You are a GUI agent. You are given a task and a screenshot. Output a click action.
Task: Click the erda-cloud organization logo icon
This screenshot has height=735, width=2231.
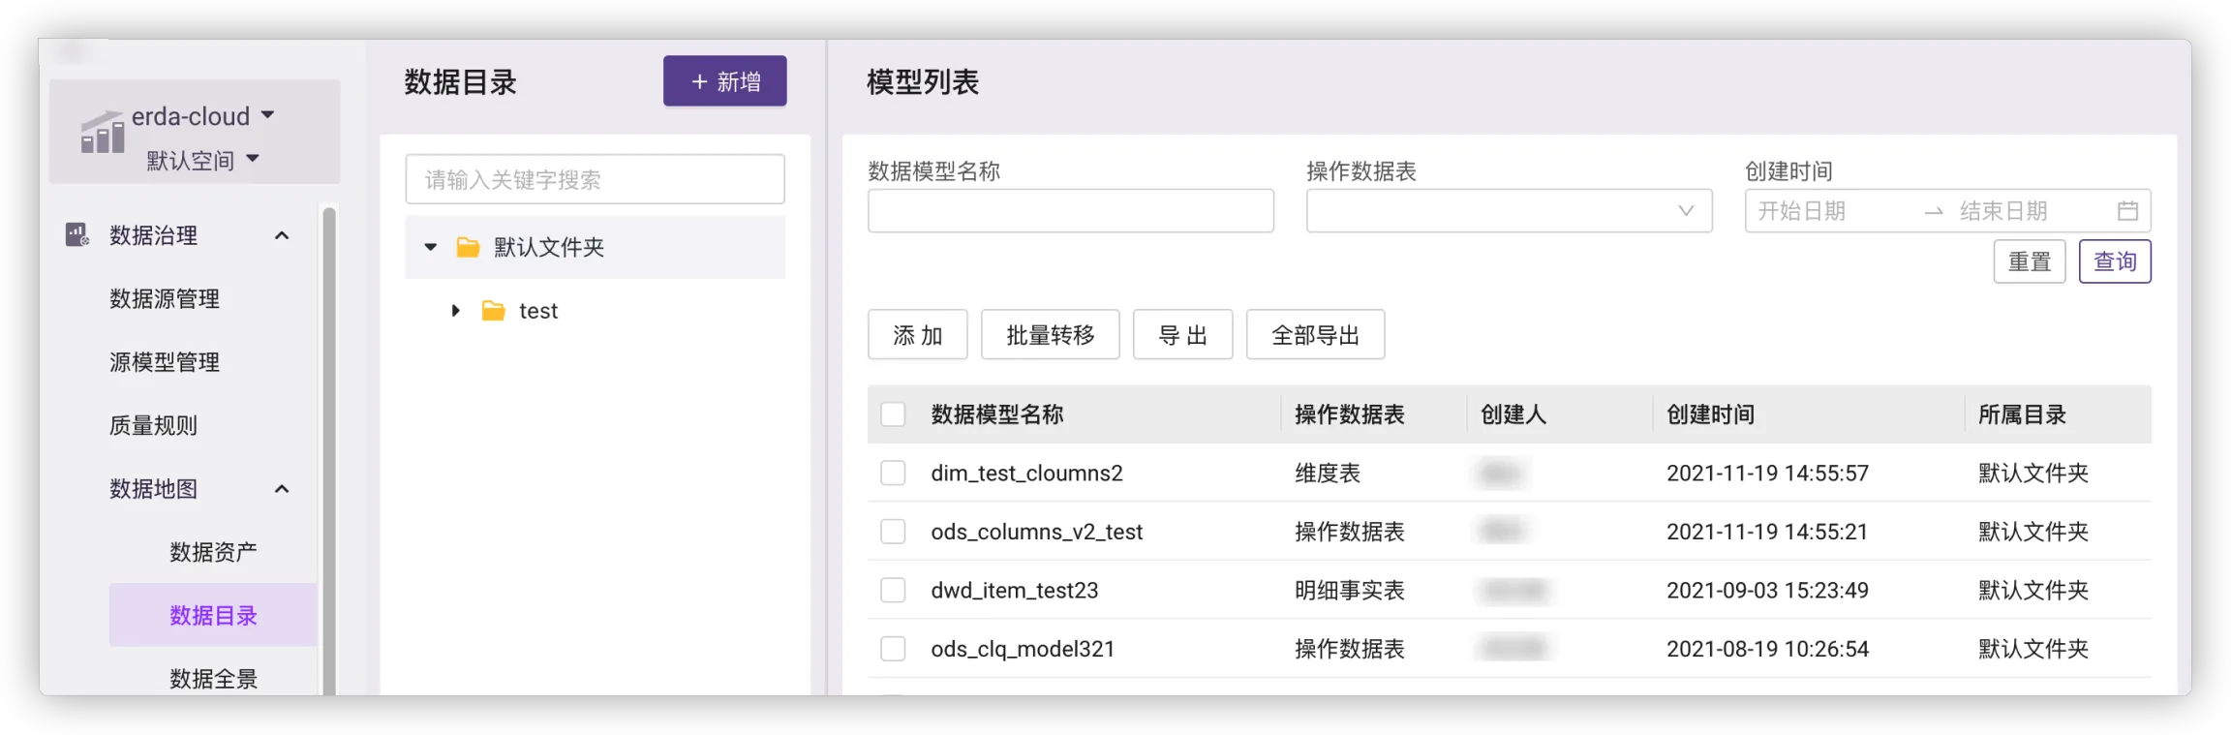tap(102, 133)
